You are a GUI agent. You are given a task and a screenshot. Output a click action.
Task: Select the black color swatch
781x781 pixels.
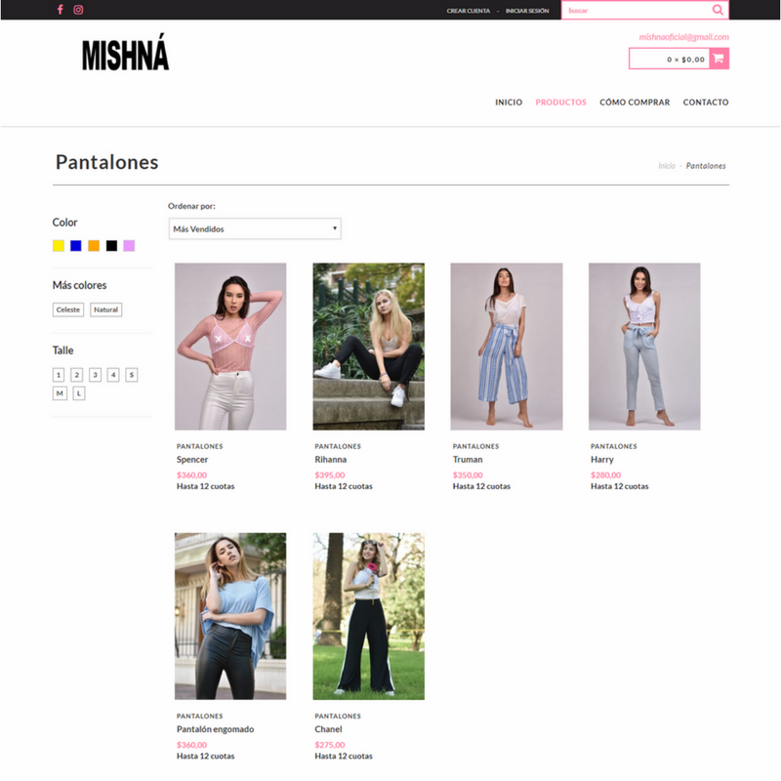[x=111, y=246]
